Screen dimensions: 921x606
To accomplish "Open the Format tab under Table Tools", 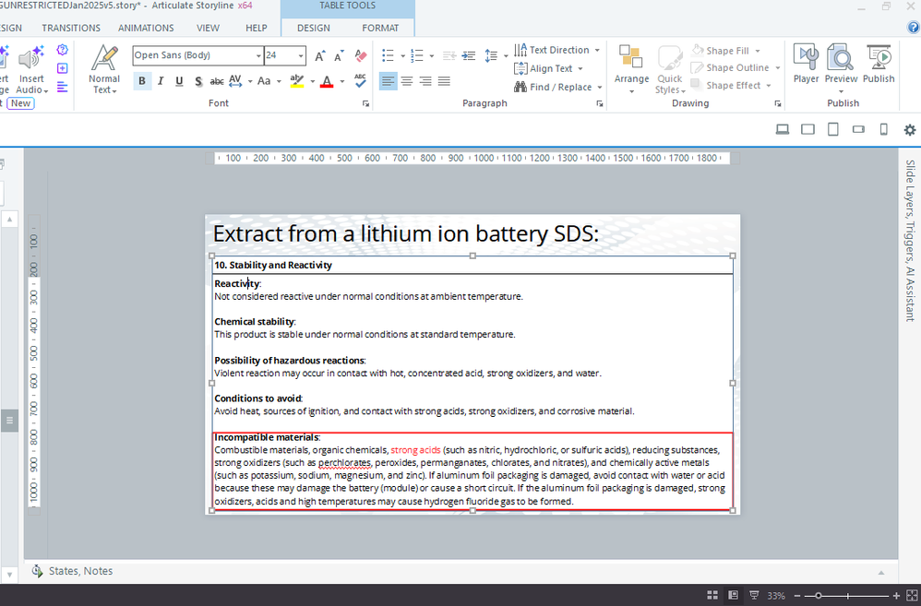I will 380,28.
